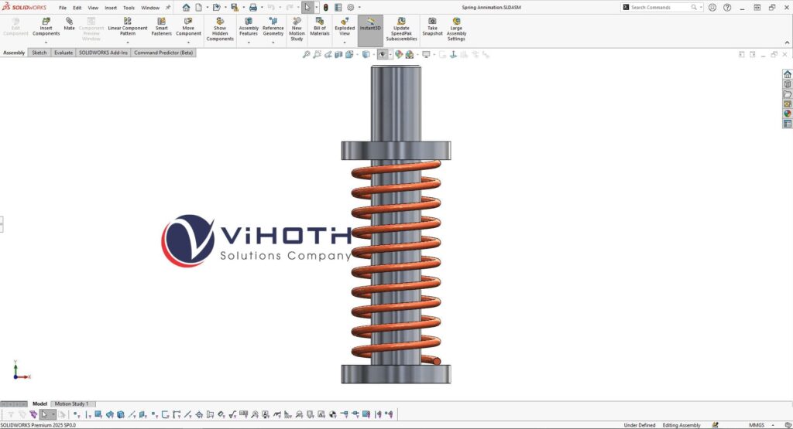The height and width of the screenshot is (429, 793).
Task: Click Edit Appearance color ball icon
Action: tap(399, 55)
